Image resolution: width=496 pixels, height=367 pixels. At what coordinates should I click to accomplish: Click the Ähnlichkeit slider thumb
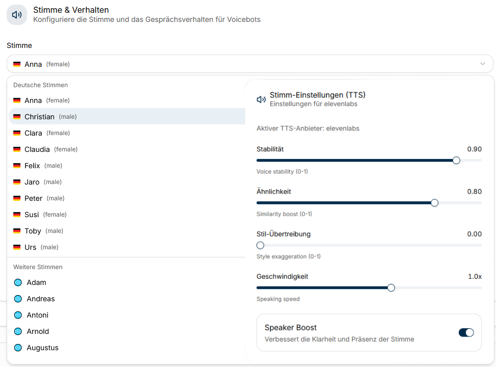click(434, 202)
